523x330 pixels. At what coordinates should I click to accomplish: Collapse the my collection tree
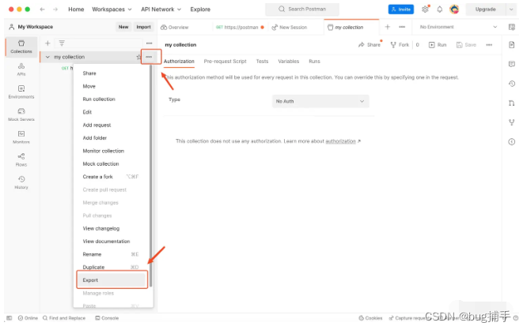[x=47, y=57]
